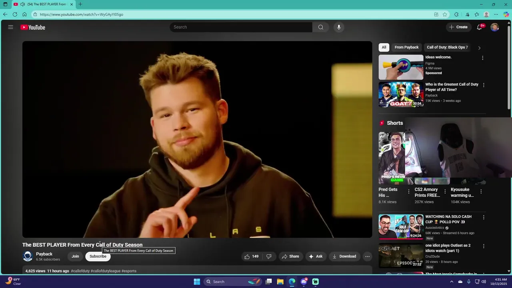Image resolution: width=512 pixels, height=288 pixels.
Task: Go to YouTube home via logo
Action: [x=33, y=27]
